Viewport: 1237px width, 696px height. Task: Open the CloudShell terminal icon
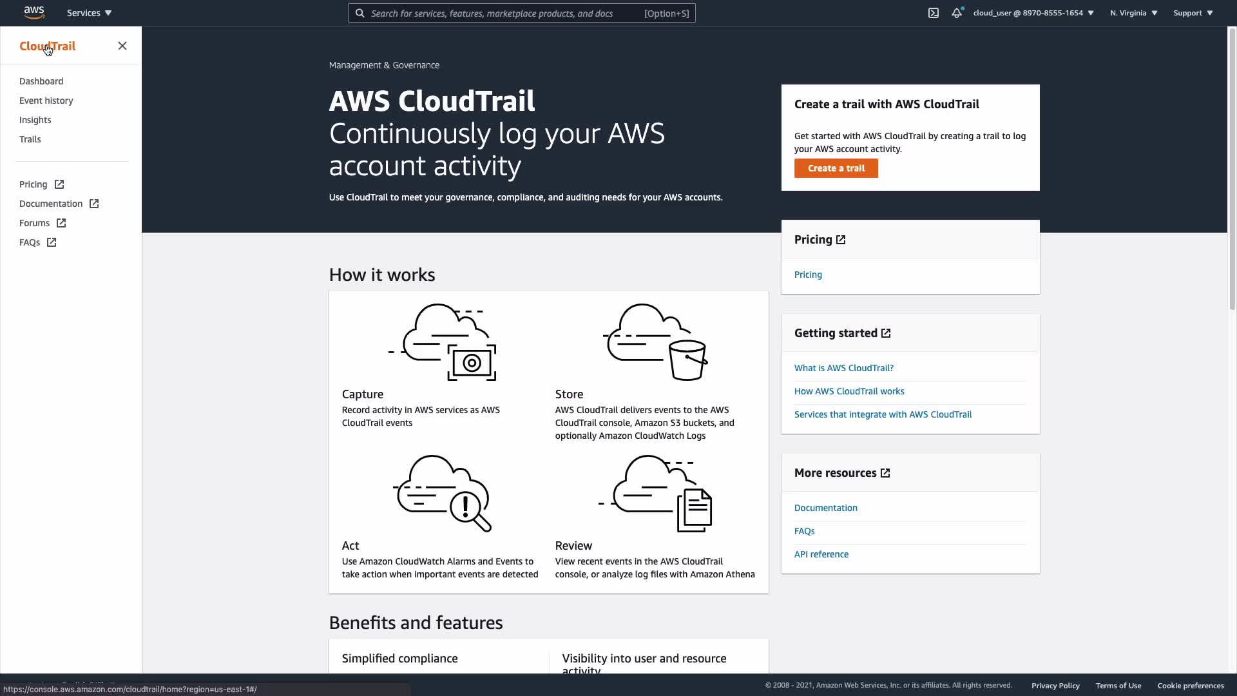click(x=934, y=13)
